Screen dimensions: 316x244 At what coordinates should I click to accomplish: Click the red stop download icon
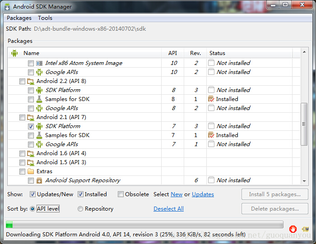[x=293, y=229]
